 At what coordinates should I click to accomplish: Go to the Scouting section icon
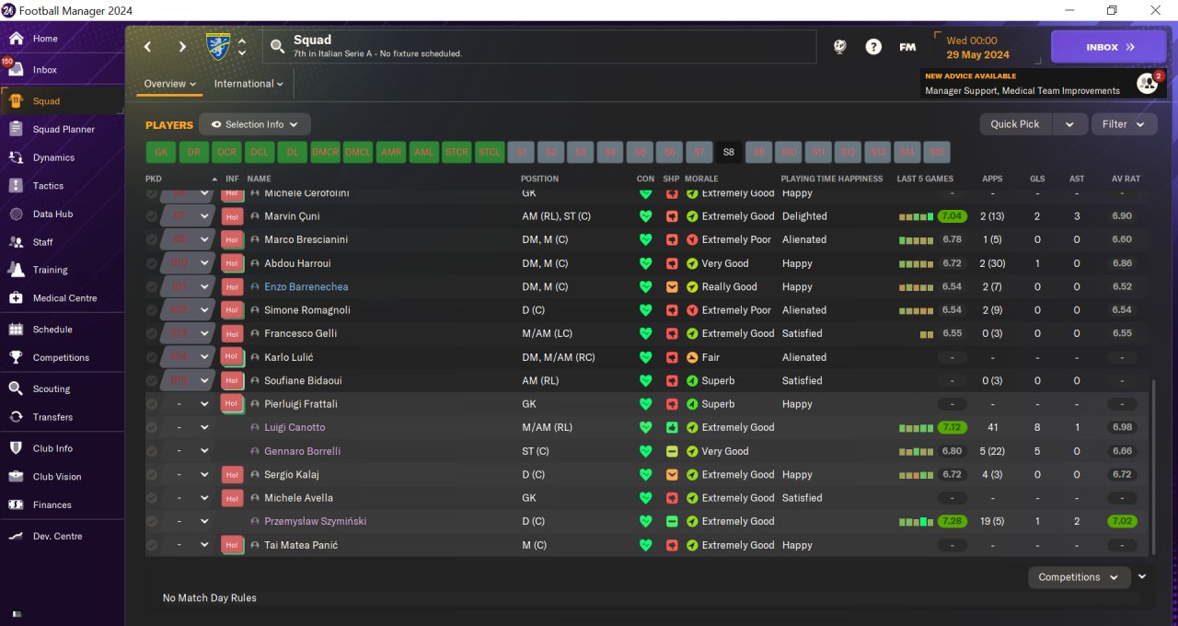pyautogui.click(x=16, y=389)
